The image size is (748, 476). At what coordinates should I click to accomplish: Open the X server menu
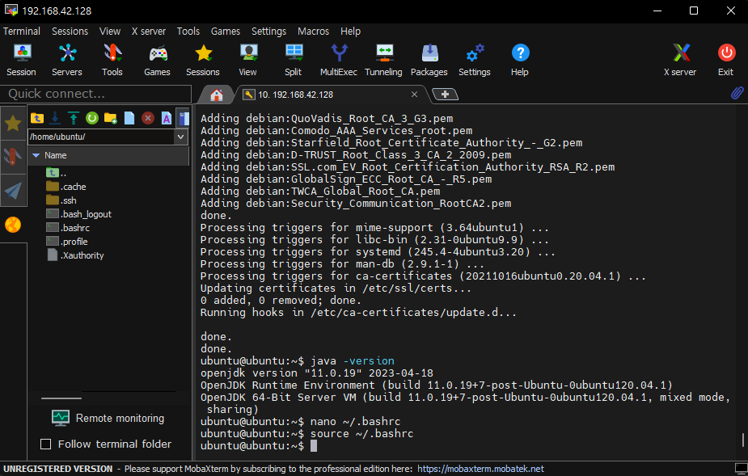(x=148, y=31)
